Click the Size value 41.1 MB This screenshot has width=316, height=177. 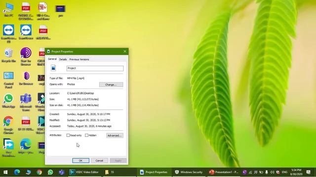point(83,99)
